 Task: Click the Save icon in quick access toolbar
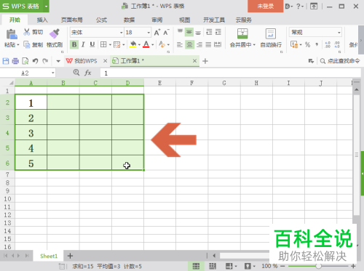6,61
